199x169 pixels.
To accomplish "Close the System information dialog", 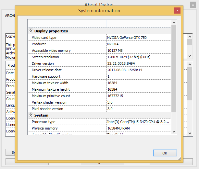I will [x=177, y=10].
